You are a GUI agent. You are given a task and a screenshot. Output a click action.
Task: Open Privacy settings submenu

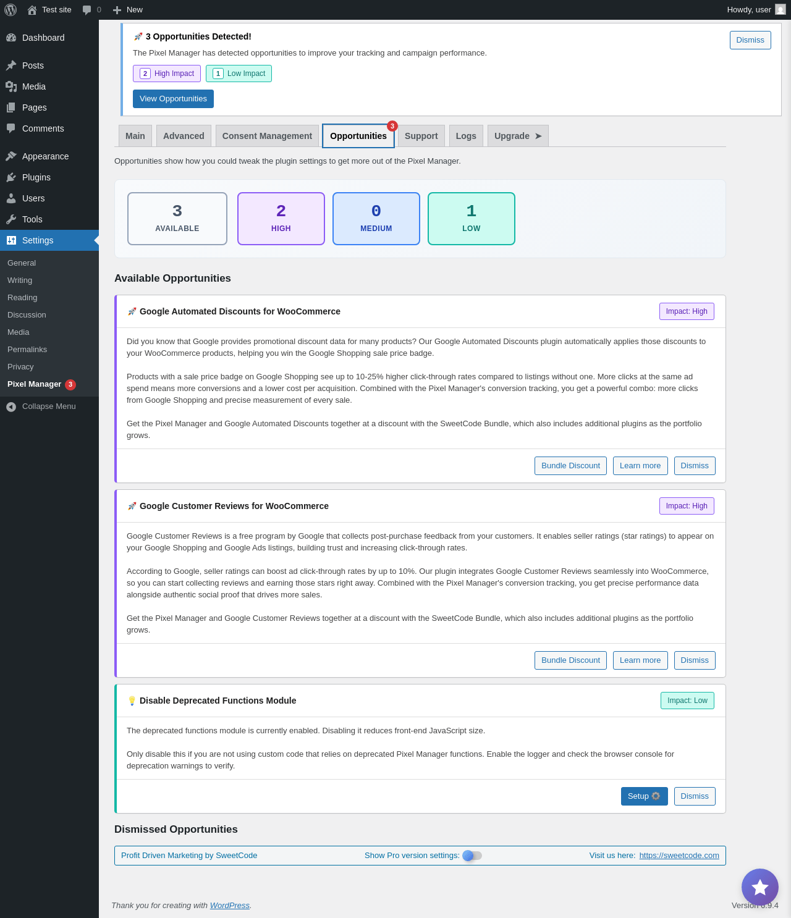[x=20, y=367]
